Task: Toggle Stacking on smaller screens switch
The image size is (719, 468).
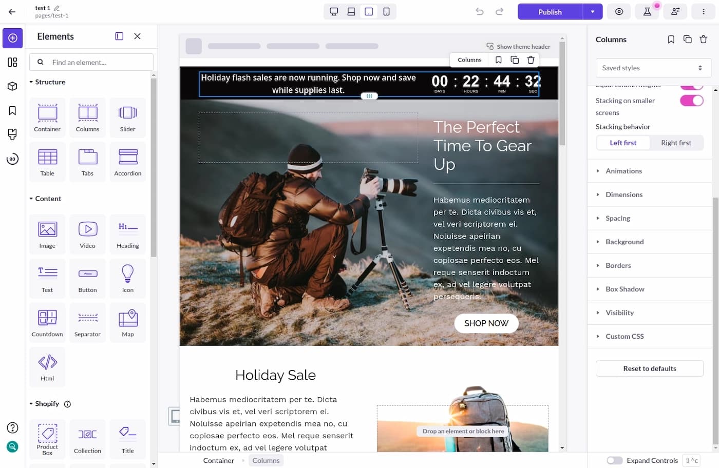Action: 691,101
